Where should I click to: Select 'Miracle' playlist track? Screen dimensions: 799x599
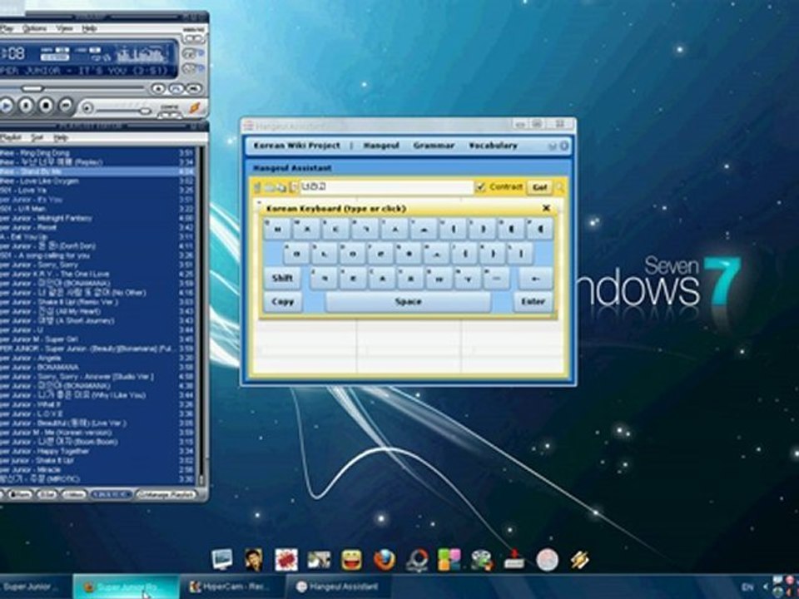97,469
